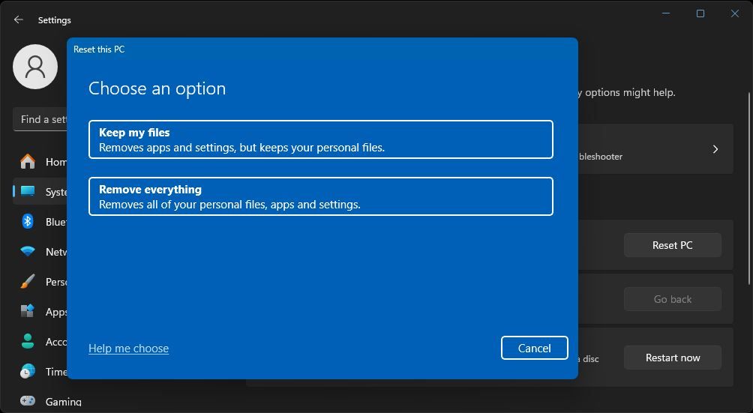Choose the Keep my files option
Screen dimensions: 753x413
pos(321,139)
